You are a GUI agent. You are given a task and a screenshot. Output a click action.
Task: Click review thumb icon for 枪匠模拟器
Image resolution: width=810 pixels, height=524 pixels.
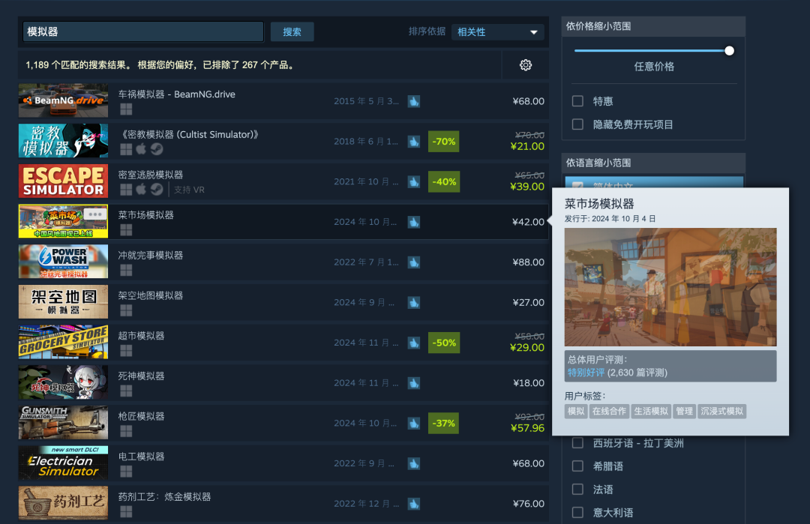point(414,424)
